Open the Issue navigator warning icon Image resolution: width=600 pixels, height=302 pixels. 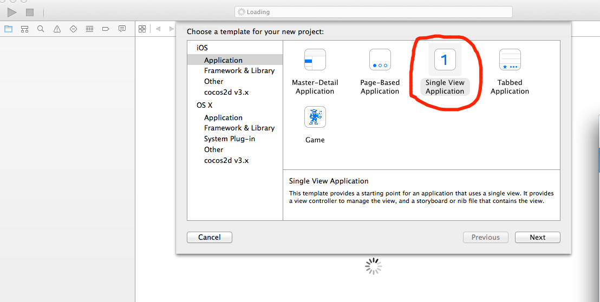coord(57,29)
